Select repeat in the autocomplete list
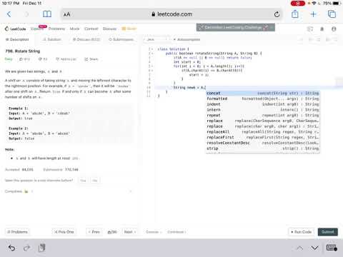 [x=263, y=115]
